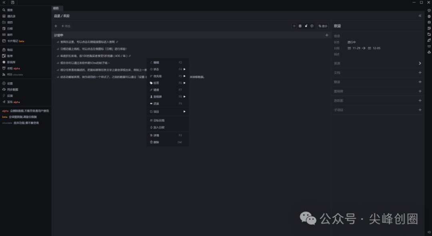Toggle the sidebar collapse icon in the title bar

tap(4, 2)
